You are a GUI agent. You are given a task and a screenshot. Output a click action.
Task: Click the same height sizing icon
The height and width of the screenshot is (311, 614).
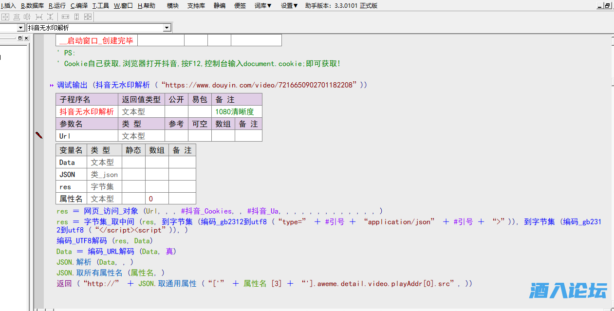click(x=76, y=17)
